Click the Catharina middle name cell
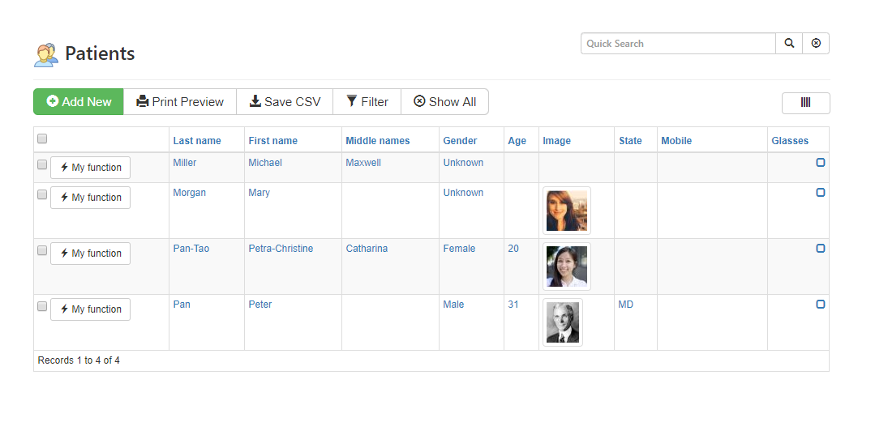888x422 pixels. tap(367, 249)
